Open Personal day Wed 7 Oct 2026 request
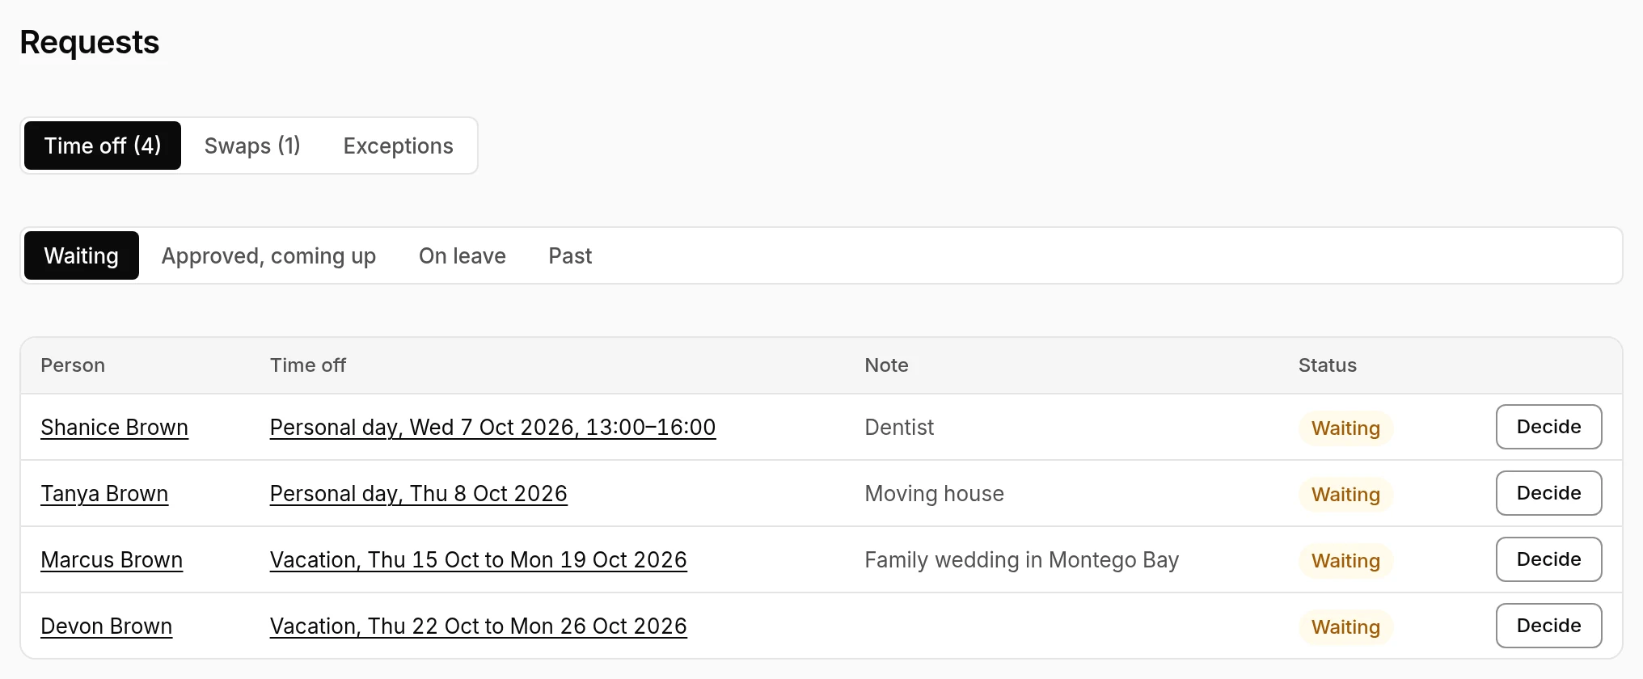This screenshot has width=1643, height=679. tap(492, 427)
